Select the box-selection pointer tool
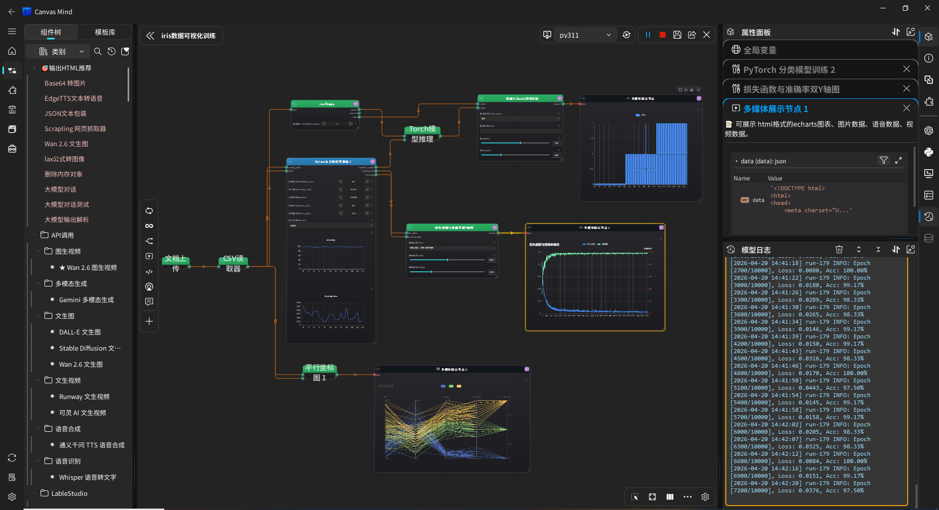This screenshot has height=510, width=939. coord(635,497)
